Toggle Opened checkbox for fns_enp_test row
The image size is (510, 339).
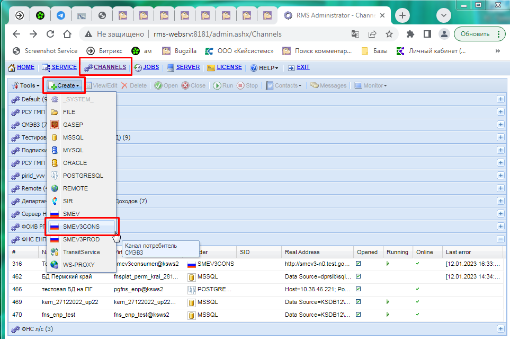(x=358, y=315)
